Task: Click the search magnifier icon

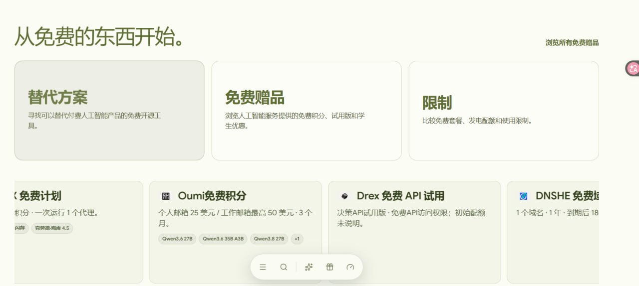Action: tap(284, 267)
